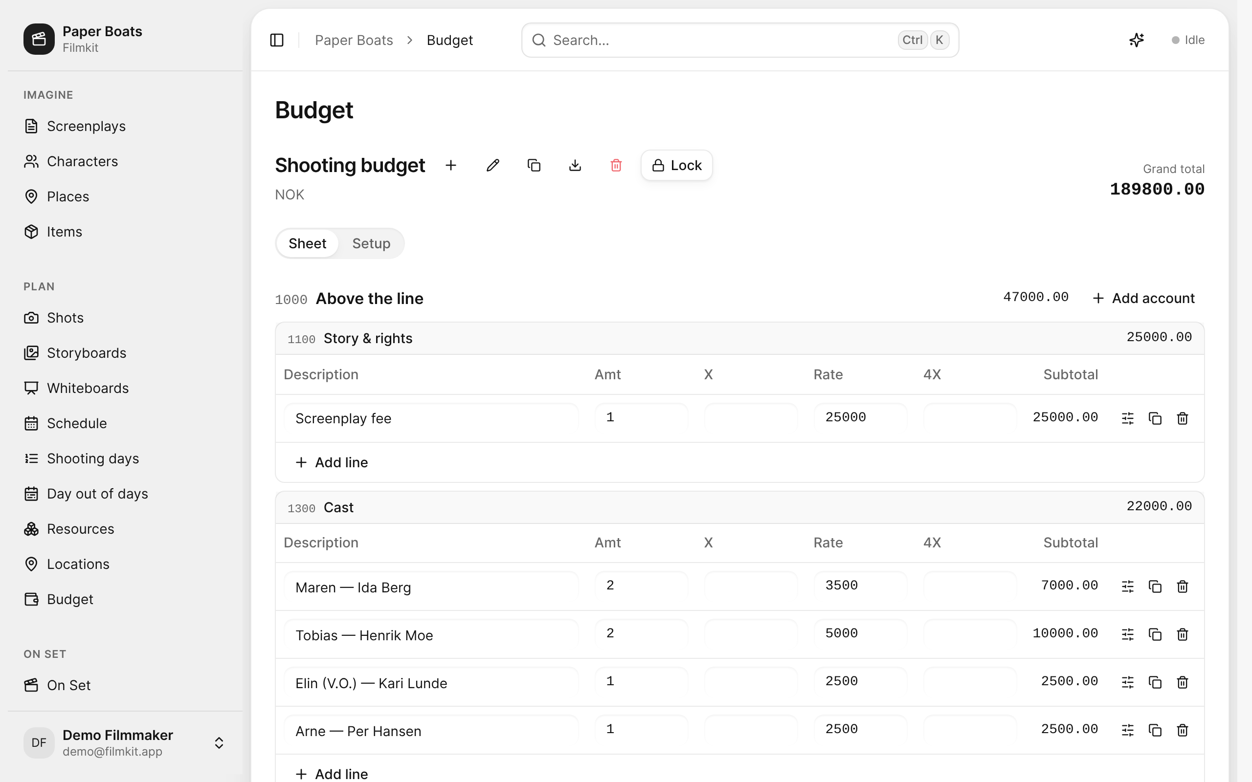Delete the Screenplay fee line

pos(1182,418)
